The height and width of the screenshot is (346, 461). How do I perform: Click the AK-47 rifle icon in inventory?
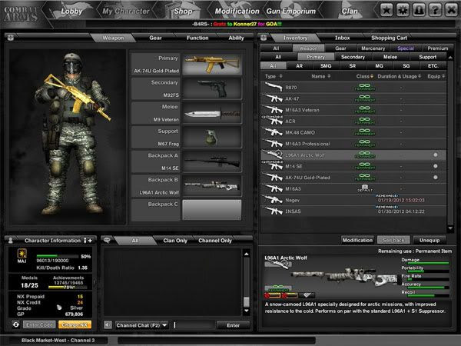pyautogui.click(x=273, y=98)
